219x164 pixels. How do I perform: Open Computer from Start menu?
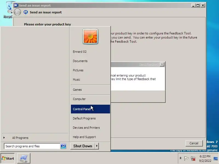coord(90,99)
